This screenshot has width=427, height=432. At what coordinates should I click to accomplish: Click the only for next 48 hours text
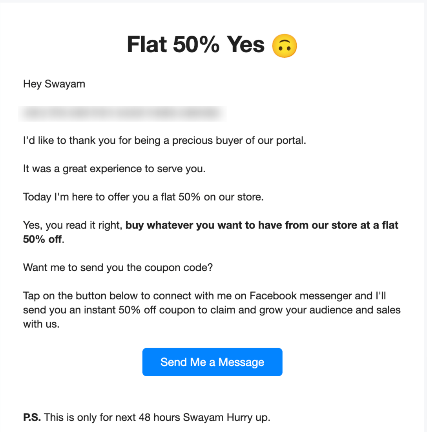[x=129, y=417]
